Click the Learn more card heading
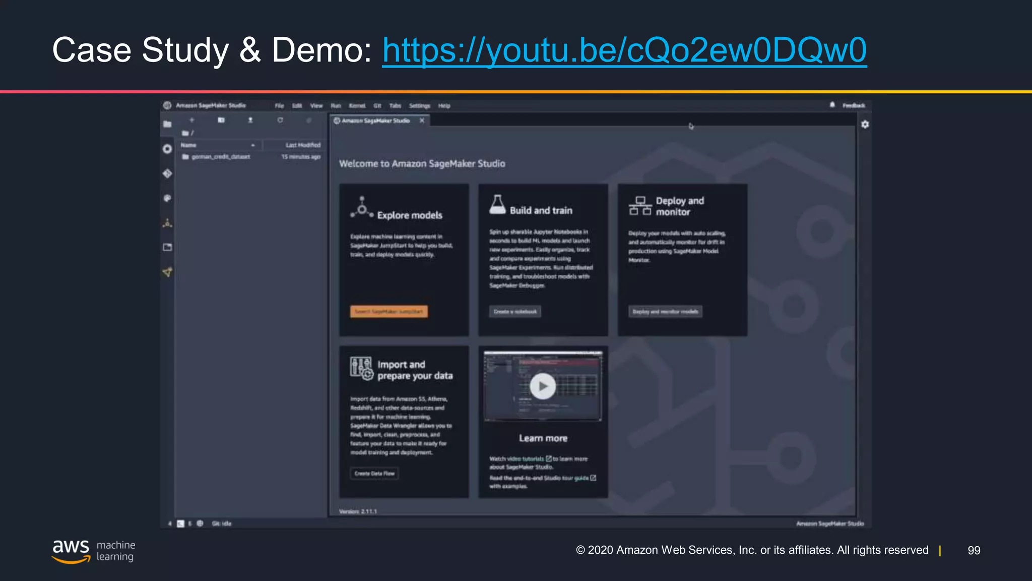The height and width of the screenshot is (581, 1032). [x=543, y=438]
